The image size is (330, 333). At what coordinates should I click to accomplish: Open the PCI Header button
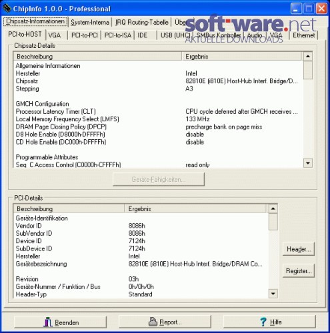tap(299, 249)
